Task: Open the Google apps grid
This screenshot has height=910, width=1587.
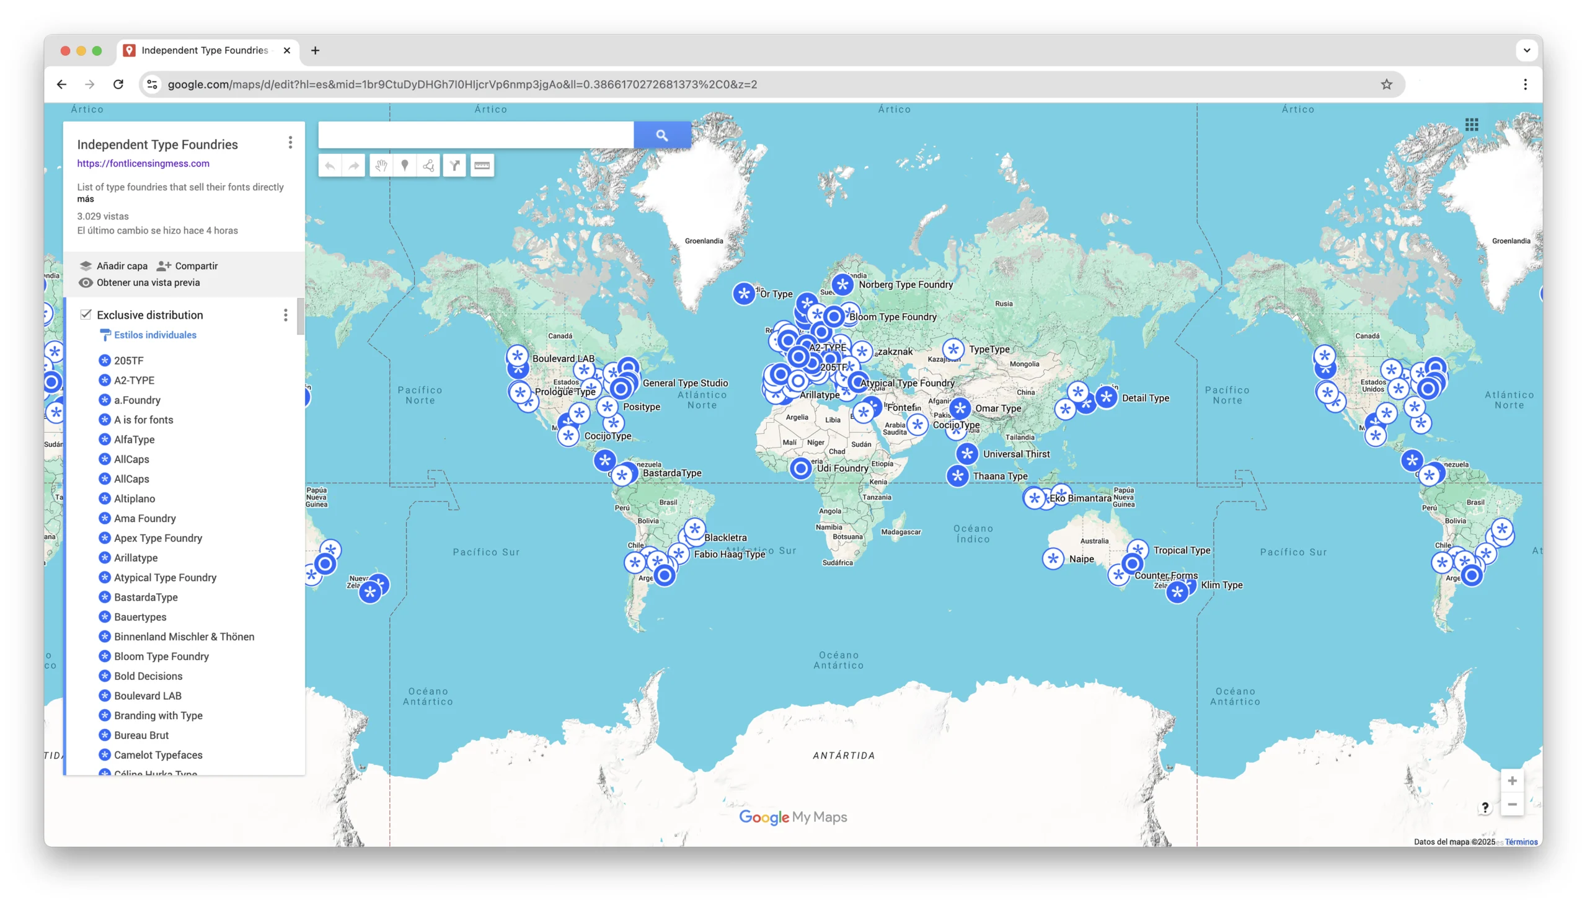Action: (1471, 125)
